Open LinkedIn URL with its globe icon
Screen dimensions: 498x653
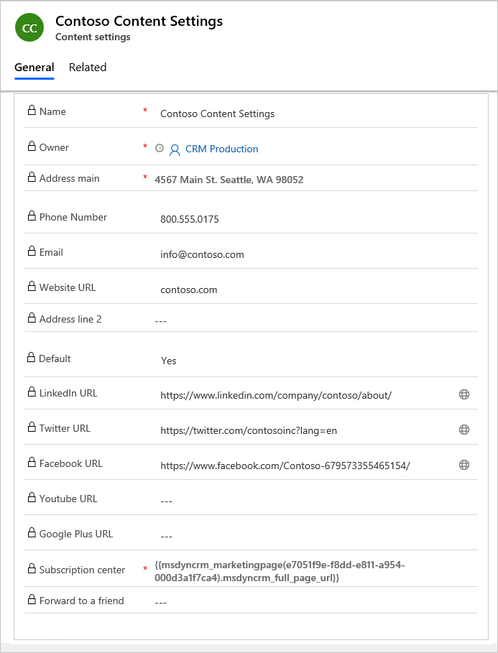click(x=464, y=394)
